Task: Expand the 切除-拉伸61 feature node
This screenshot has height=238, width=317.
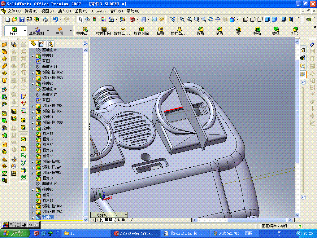Action: (x=33, y=207)
